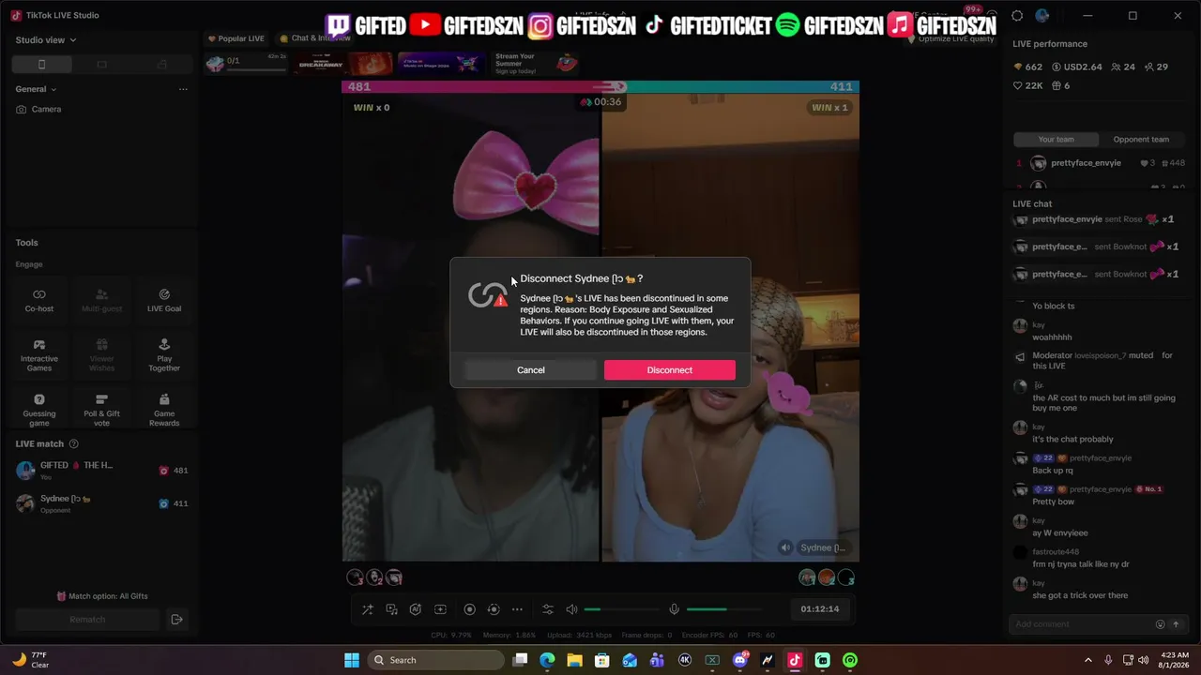
Task: Open the audio mixer settings
Action: coord(548,609)
